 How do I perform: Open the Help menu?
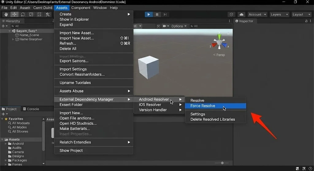[114, 8]
